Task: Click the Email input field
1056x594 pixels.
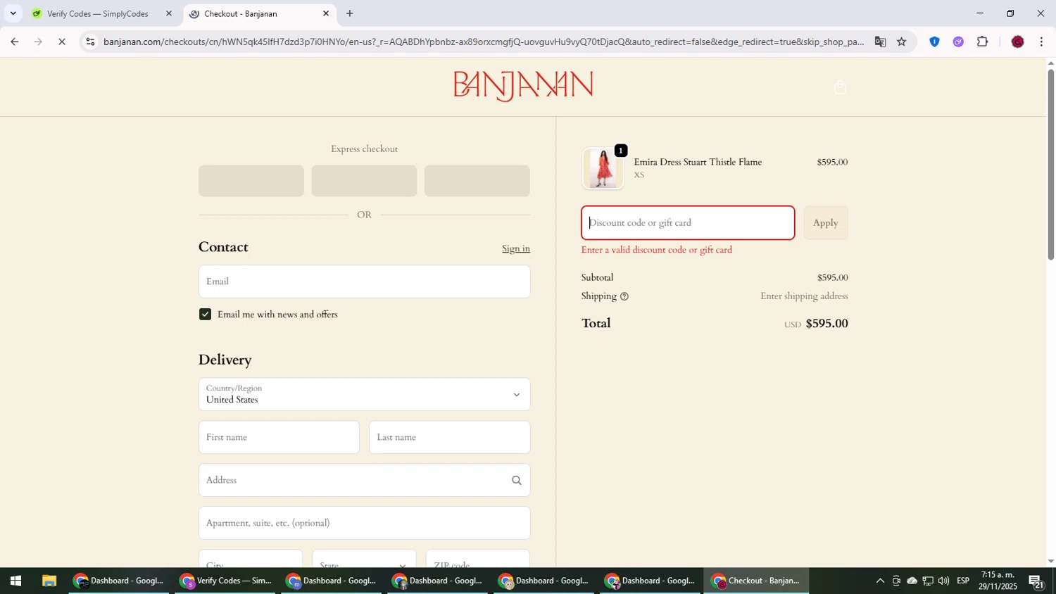Action: pyautogui.click(x=365, y=282)
